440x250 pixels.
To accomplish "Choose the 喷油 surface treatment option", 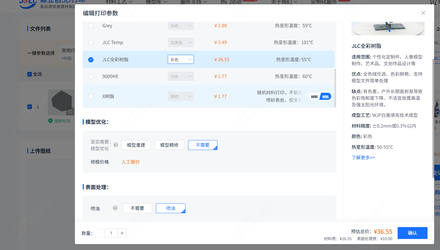I will 171,208.
